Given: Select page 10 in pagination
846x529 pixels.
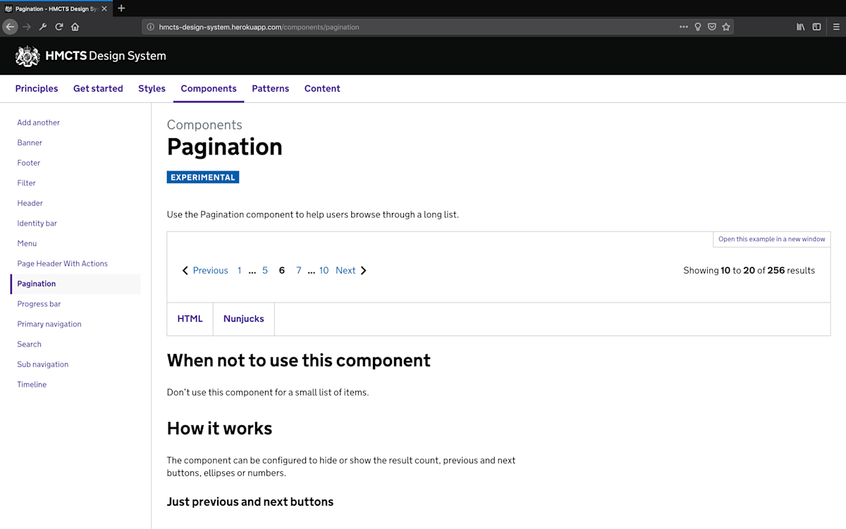Looking at the screenshot, I should coord(324,270).
